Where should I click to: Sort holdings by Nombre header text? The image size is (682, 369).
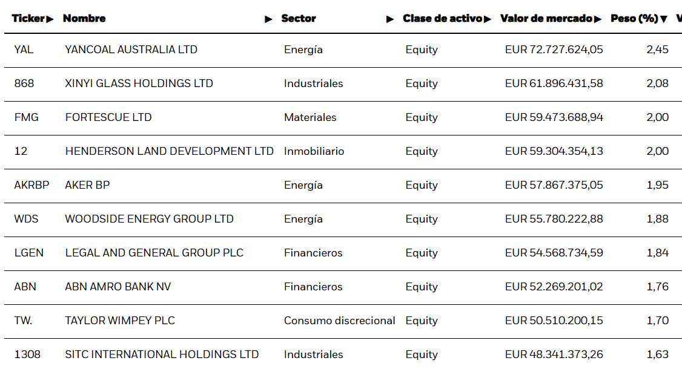pos(84,19)
